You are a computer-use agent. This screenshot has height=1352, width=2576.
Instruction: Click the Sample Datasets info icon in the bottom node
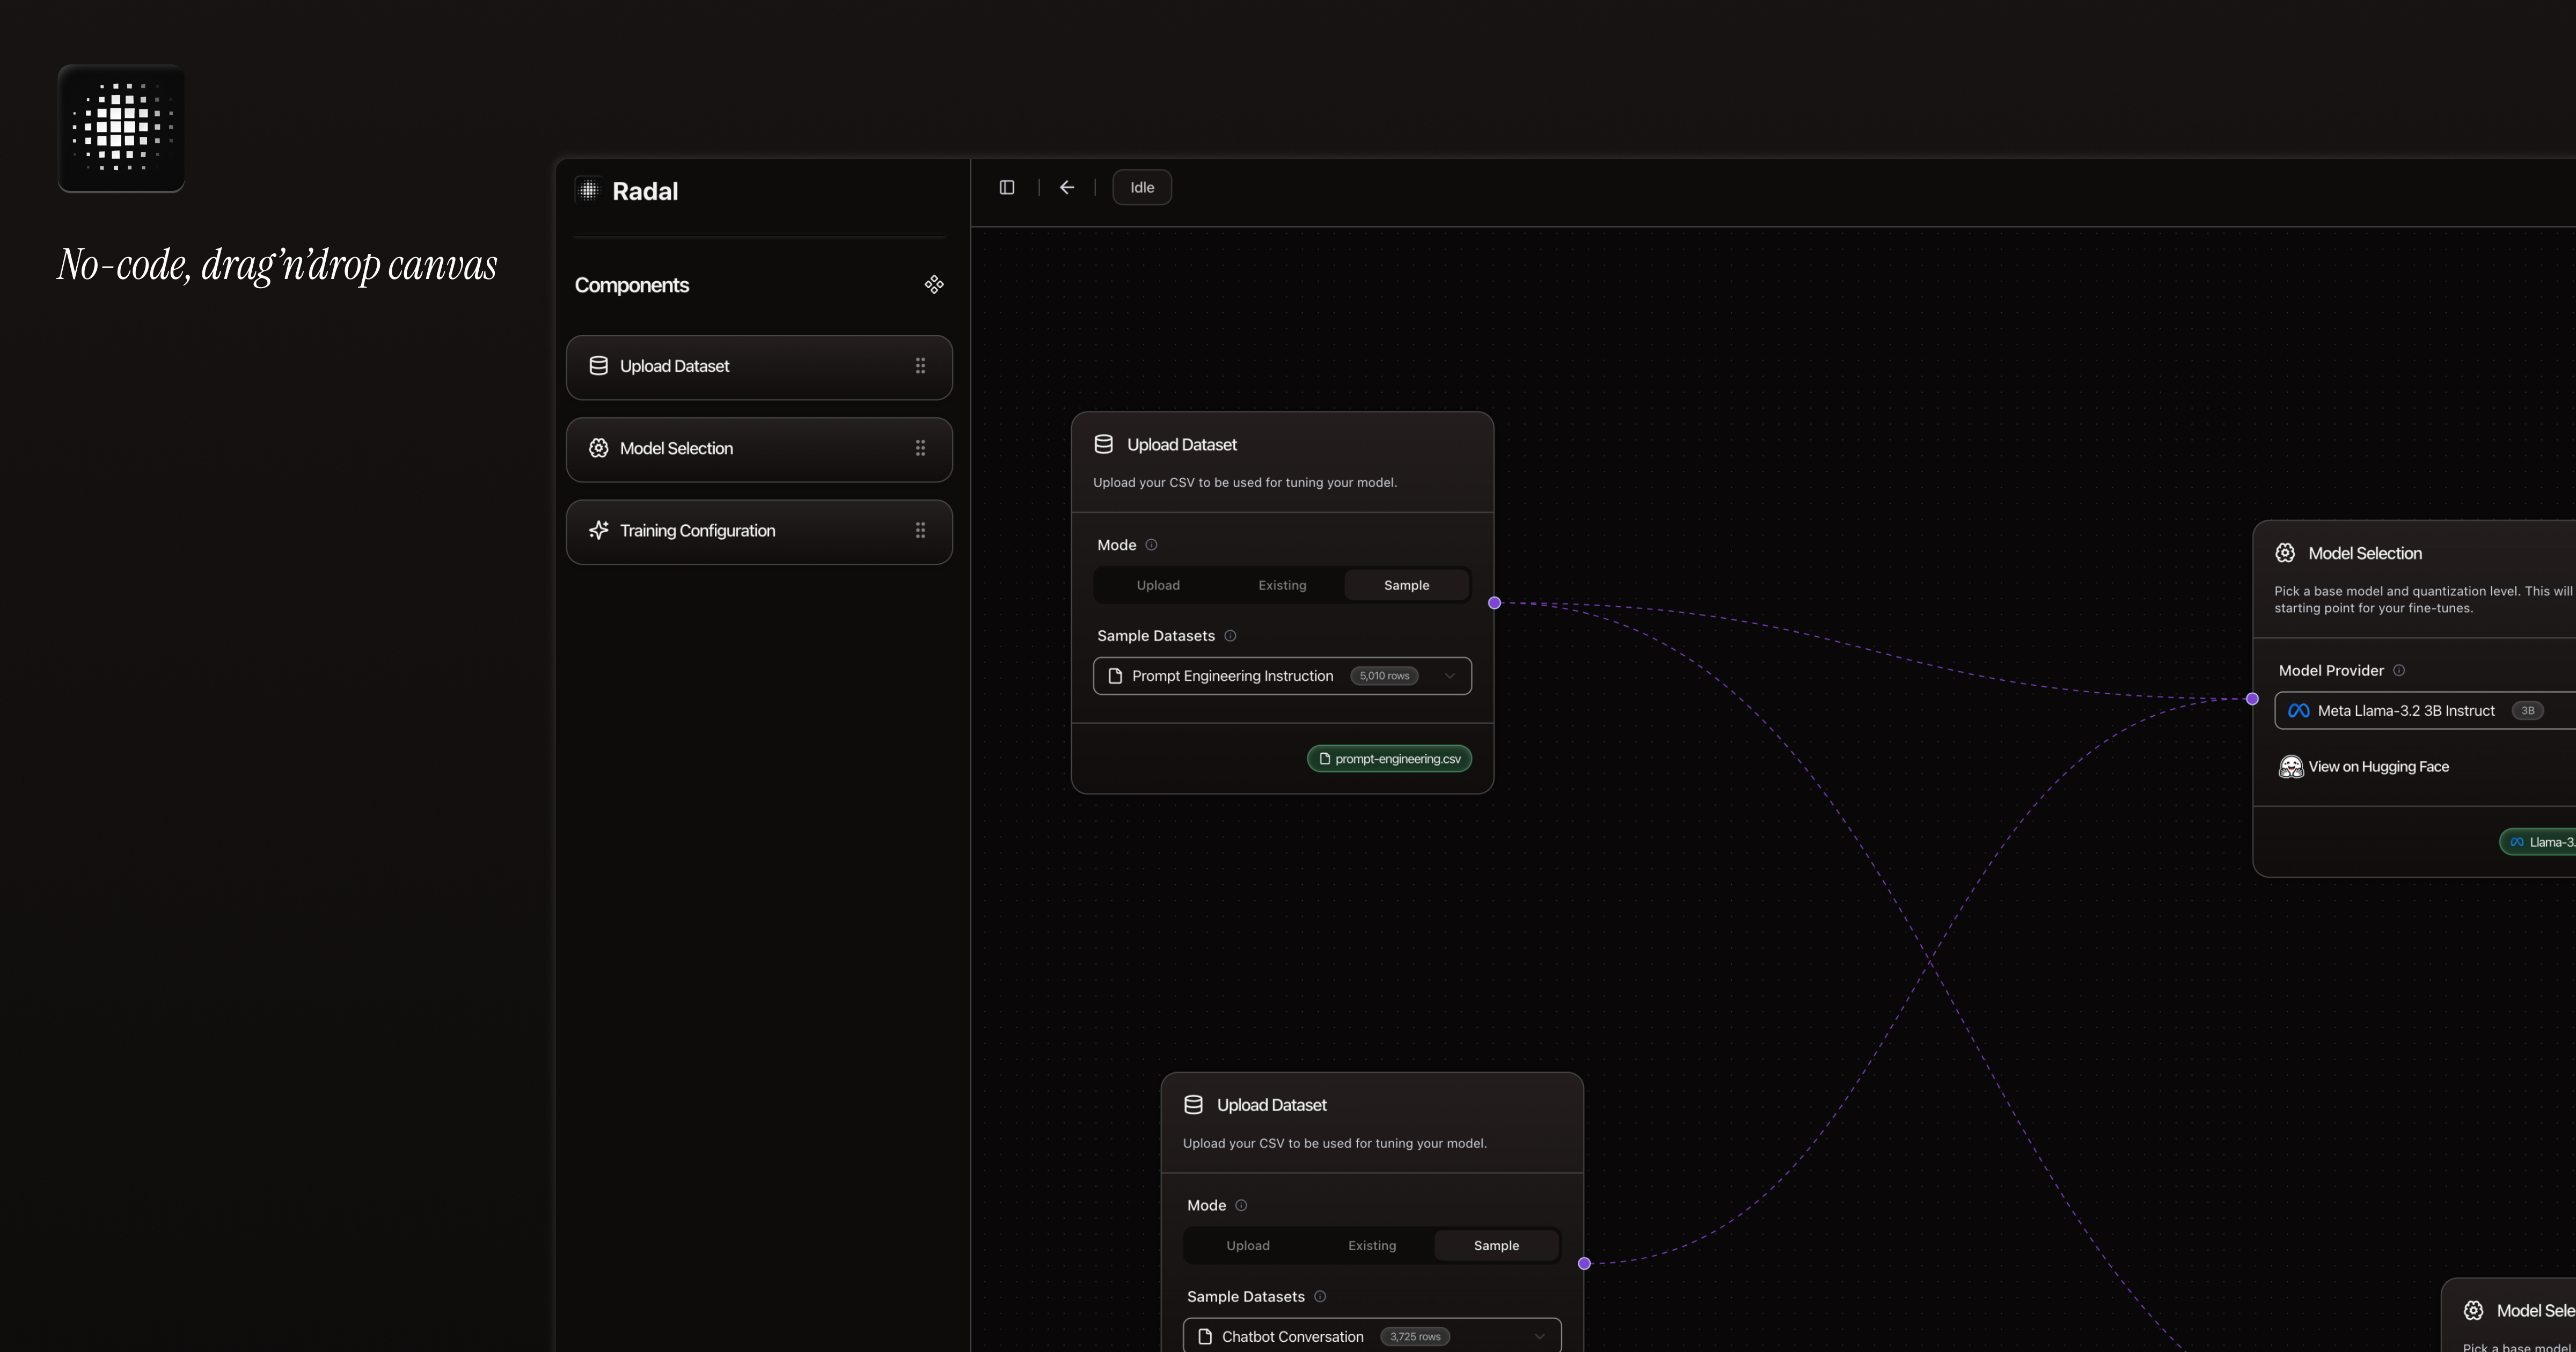(1320, 1297)
